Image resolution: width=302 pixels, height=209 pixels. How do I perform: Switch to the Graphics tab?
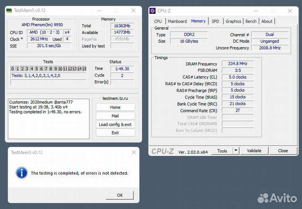[233, 21]
